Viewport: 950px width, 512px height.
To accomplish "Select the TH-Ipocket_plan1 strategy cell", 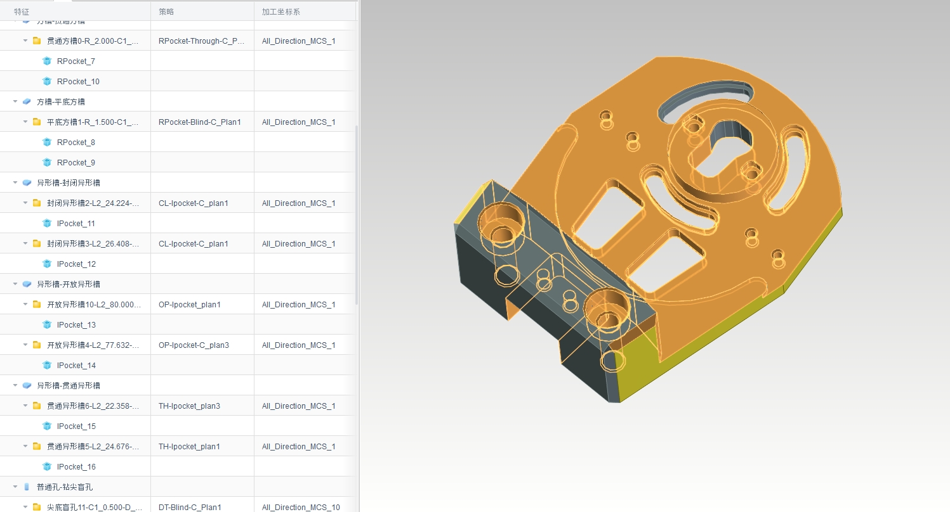I will 202,446.
